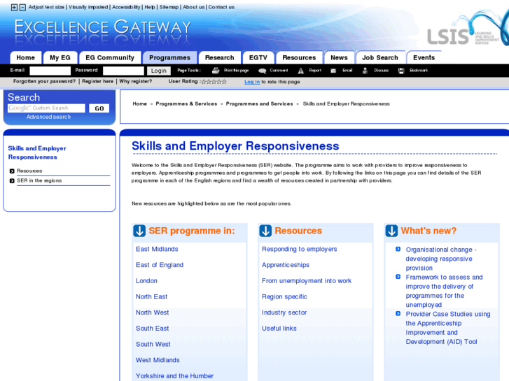Click the user rating stars
The image size is (509, 381).
(214, 82)
